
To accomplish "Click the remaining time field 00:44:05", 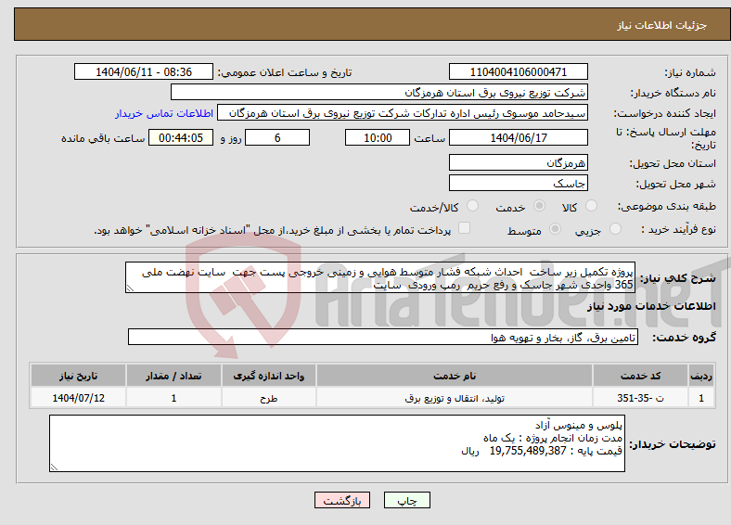I will pos(181,137).
